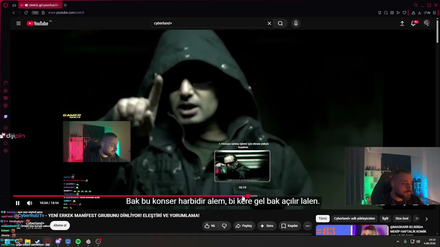The image size is (440, 247).
Task: Mute the video volume
Action: (30, 203)
